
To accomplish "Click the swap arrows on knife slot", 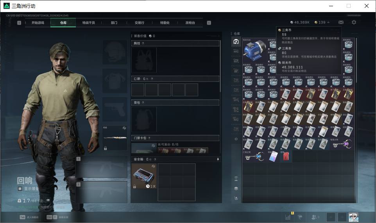I will coord(124,128).
